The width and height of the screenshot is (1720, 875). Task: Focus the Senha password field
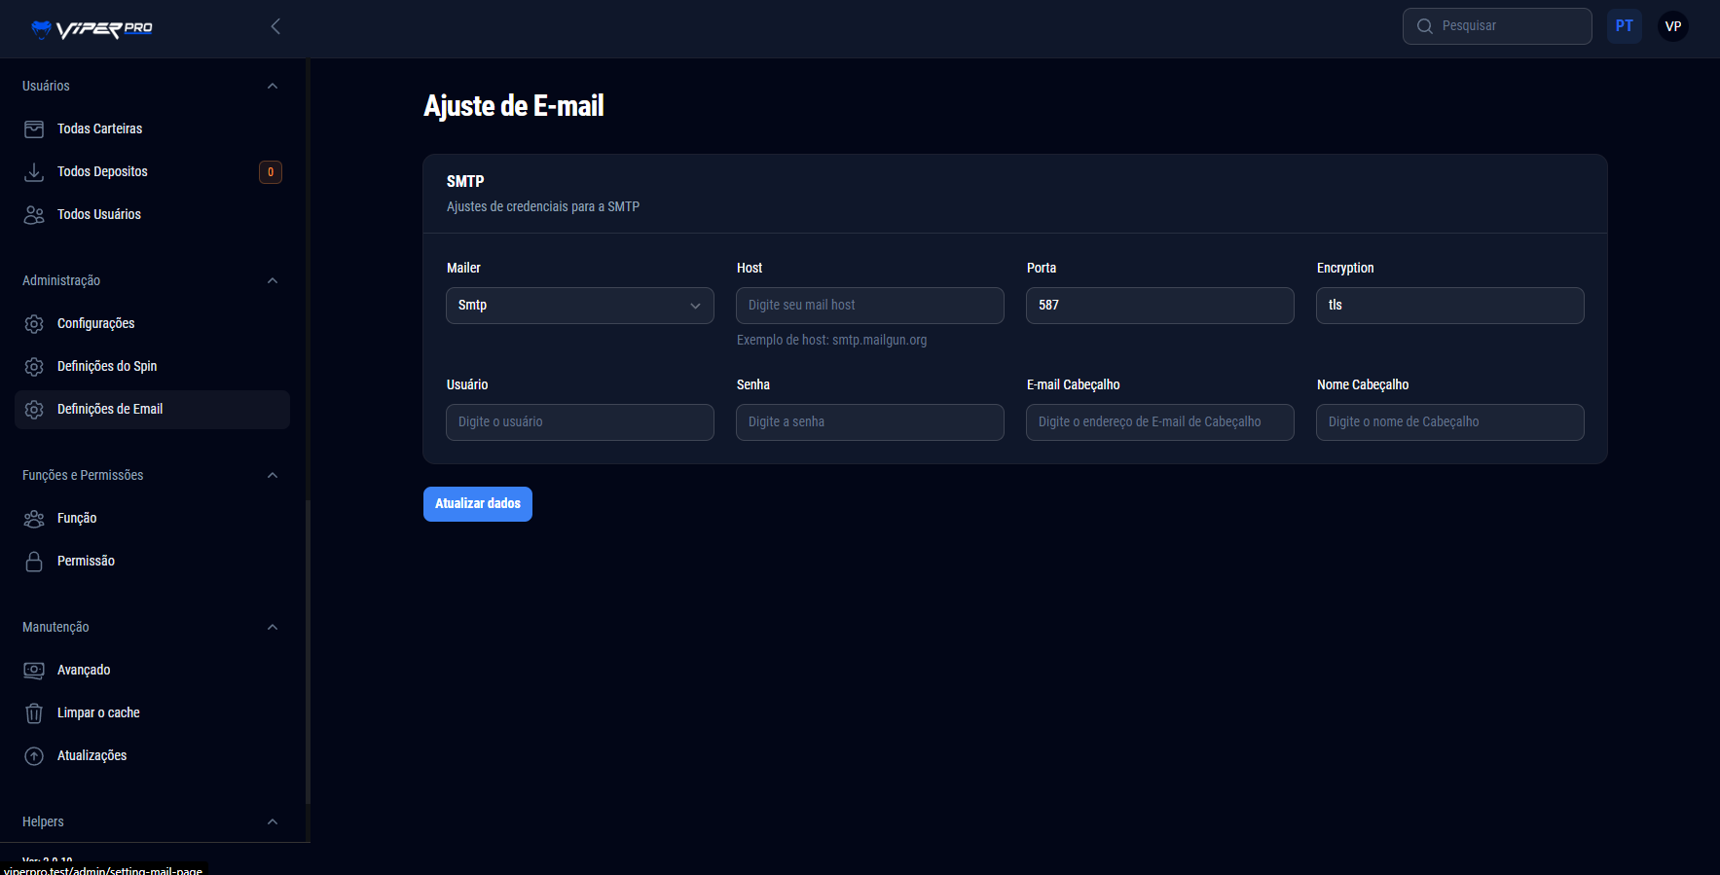[869, 422]
